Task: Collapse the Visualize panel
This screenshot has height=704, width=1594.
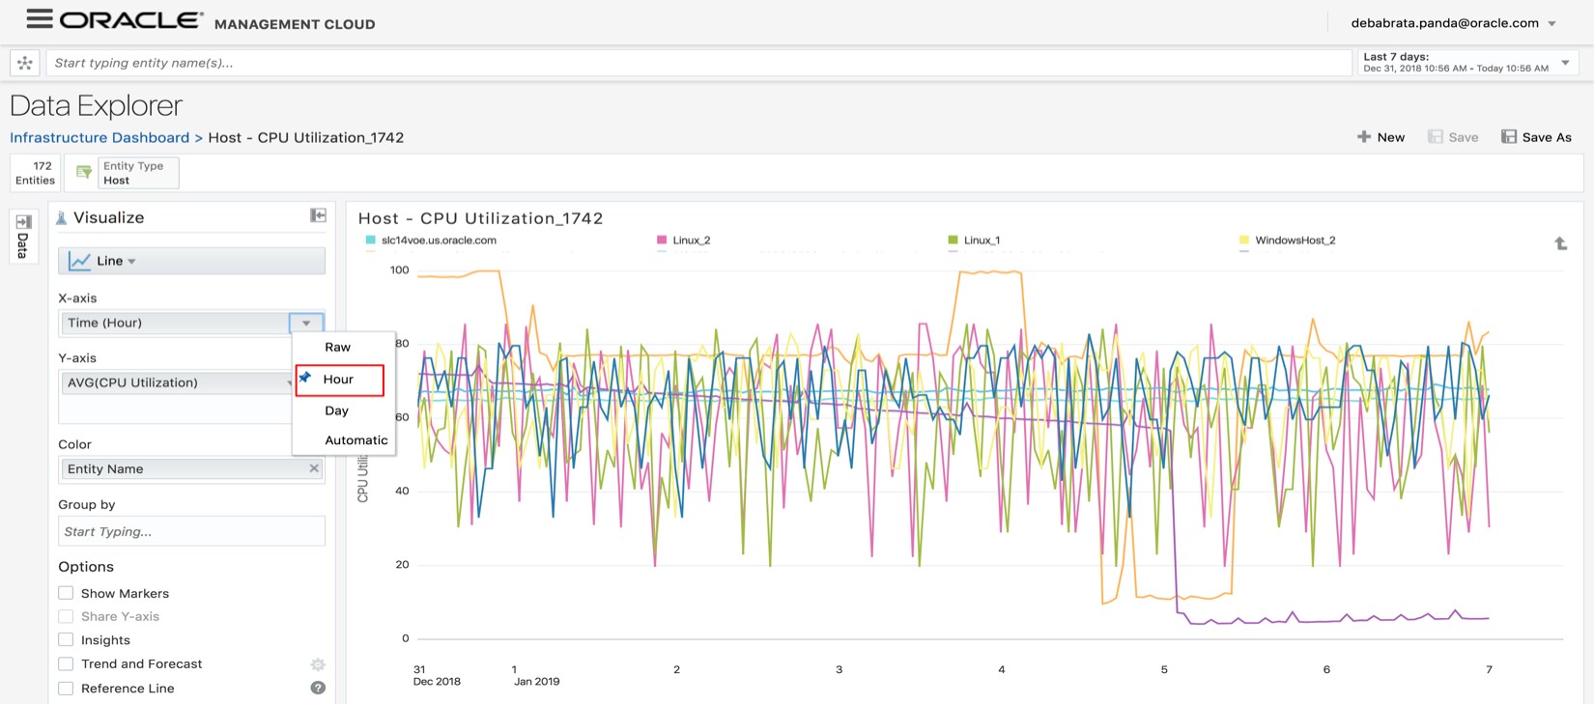Action: point(317,215)
